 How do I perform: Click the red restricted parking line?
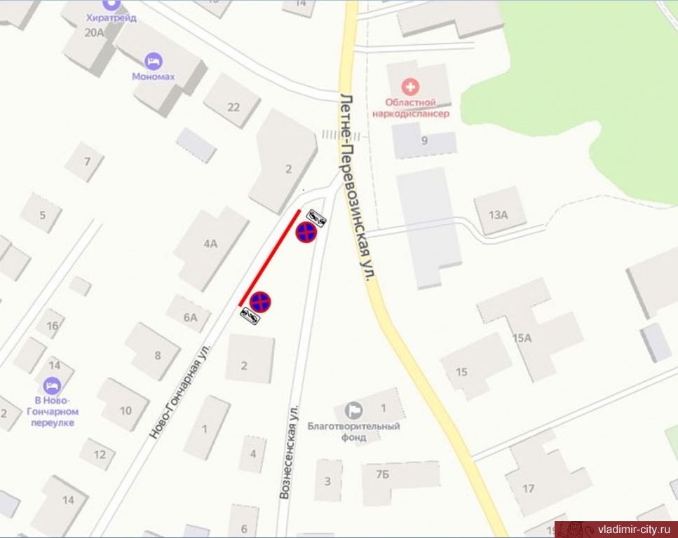269,258
